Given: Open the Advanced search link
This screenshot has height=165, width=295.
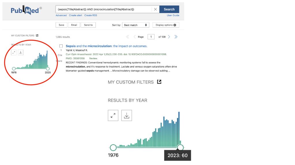Looking at the screenshot, I should coord(61,15).
